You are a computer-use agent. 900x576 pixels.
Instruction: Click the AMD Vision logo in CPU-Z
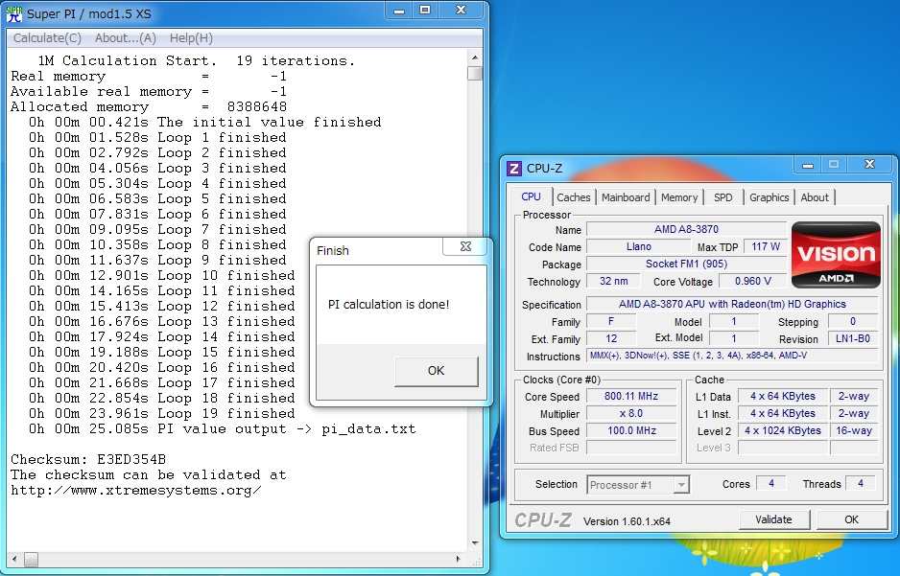click(836, 255)
